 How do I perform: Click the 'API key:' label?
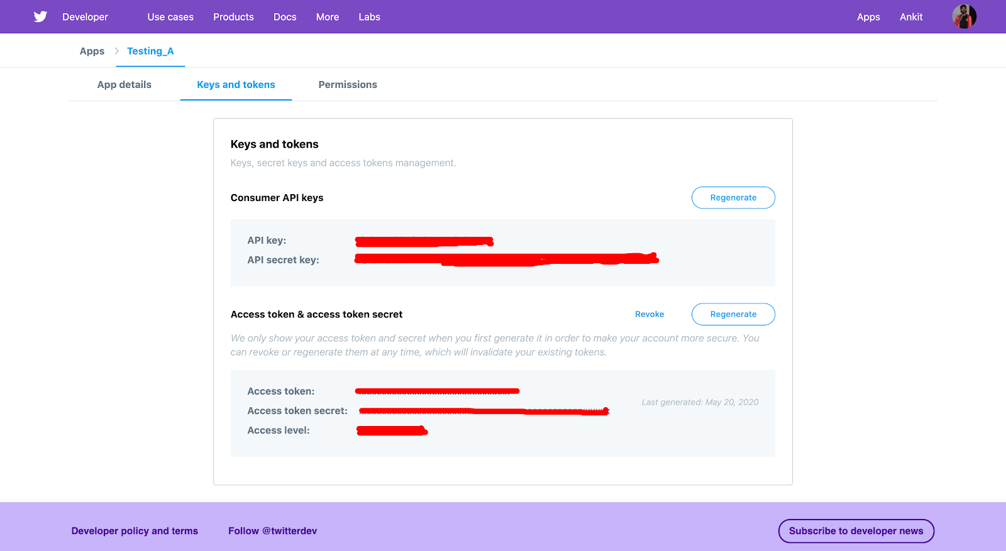coord(267,241)
